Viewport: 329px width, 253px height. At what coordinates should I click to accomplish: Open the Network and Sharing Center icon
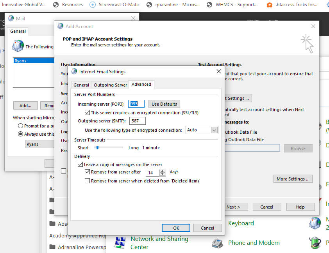click(x=120, y=243)
